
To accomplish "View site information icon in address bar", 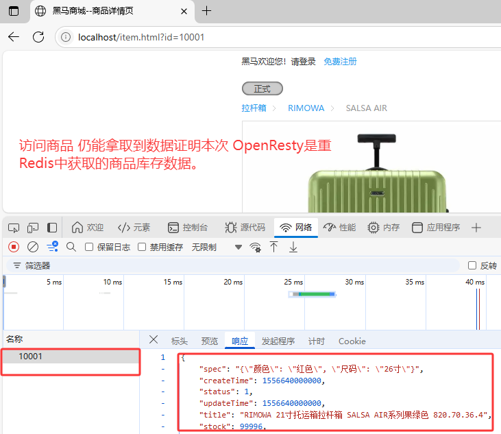I will click(66, 37).
